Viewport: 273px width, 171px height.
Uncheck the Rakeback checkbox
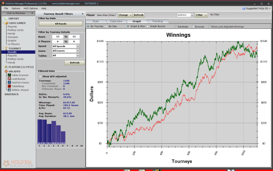[x=176, y=26]
